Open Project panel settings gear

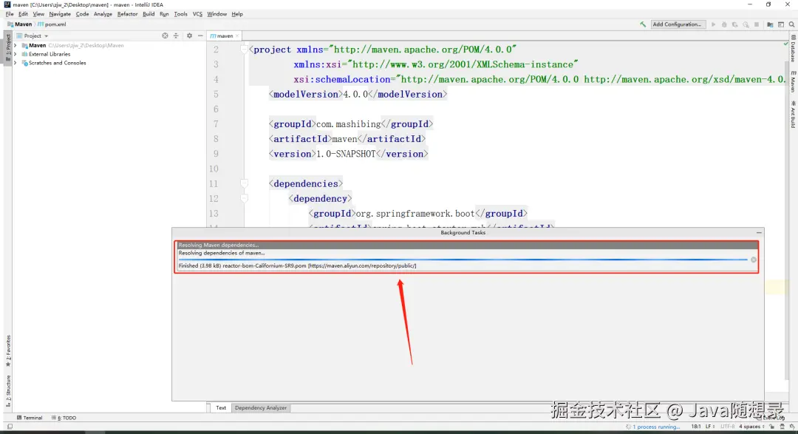pyautogui.click(x=189, y=35)
